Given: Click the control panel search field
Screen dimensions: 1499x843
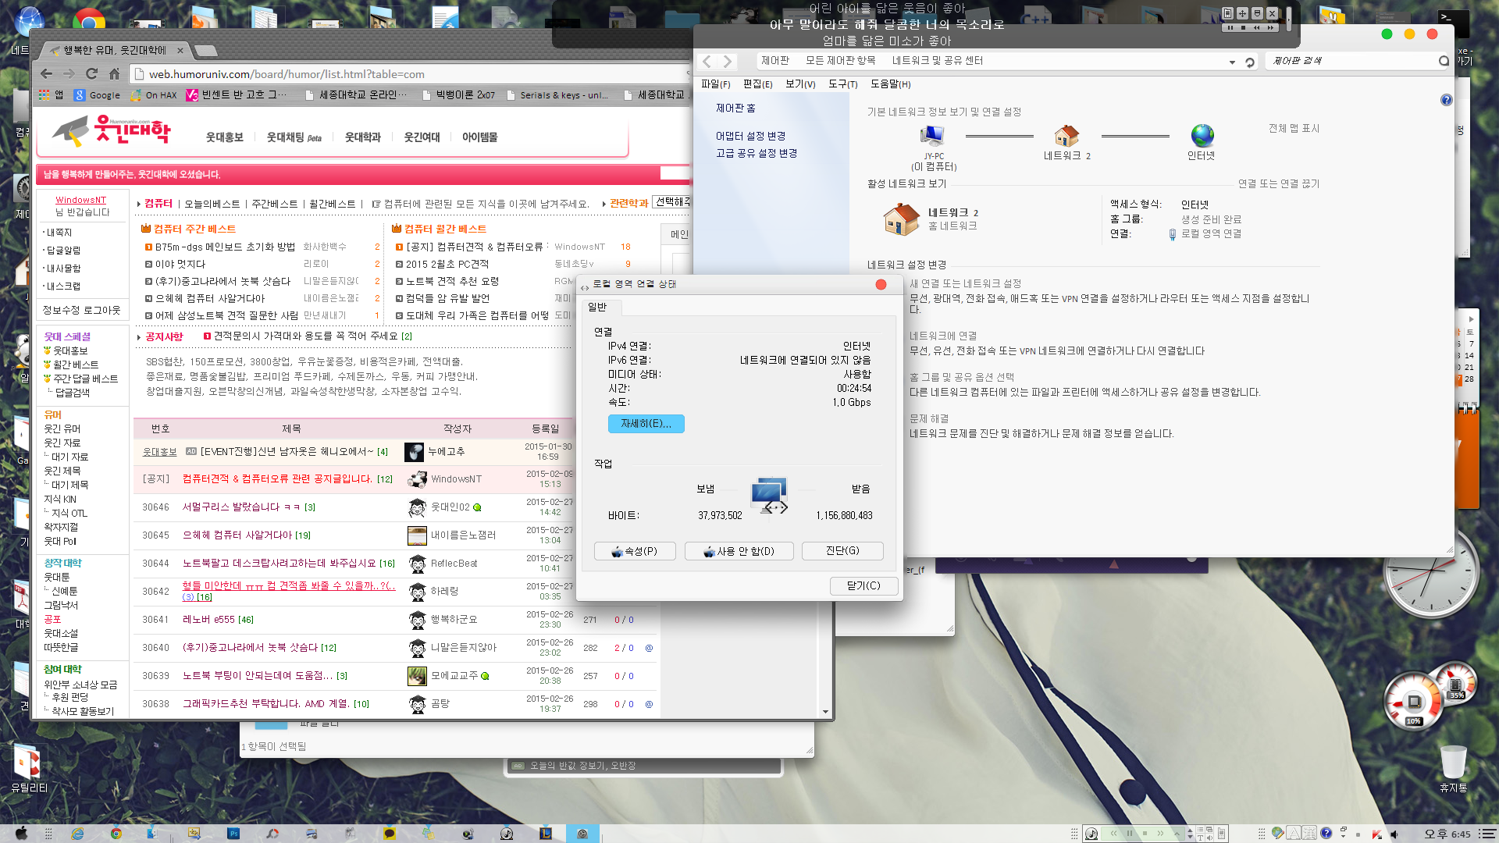Looking at the screenshot, I should click(x=1351, y=61).
